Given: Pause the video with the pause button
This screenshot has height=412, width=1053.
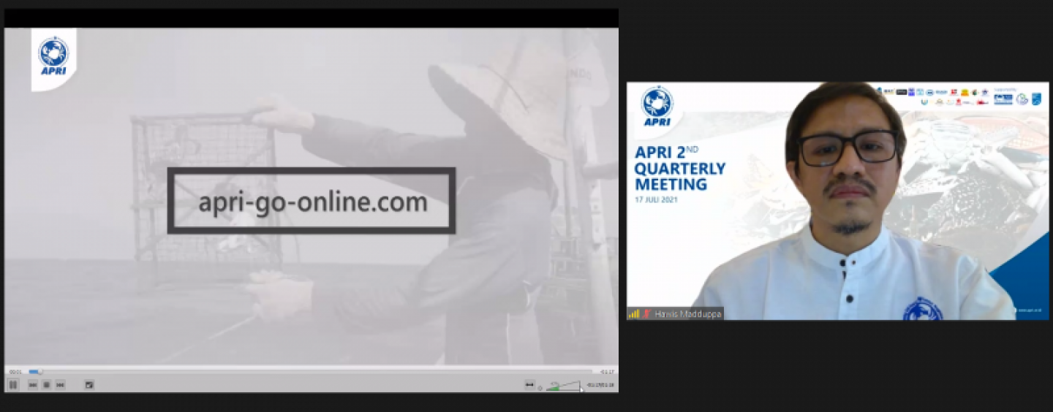Looking at the screenshot, I should pos(12,385).
